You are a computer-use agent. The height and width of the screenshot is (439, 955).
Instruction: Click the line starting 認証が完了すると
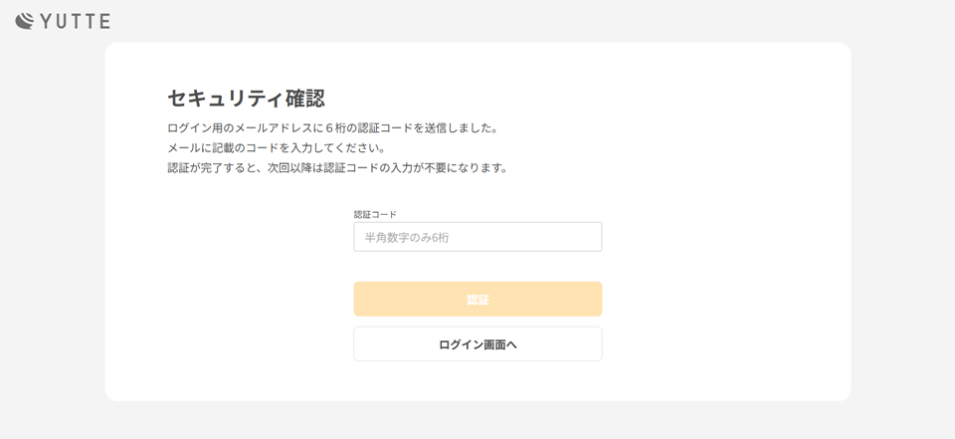338,167
